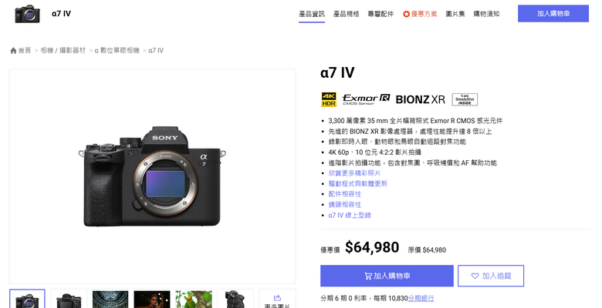Select the portrait woman sample thumbnail

coord(152,299)
